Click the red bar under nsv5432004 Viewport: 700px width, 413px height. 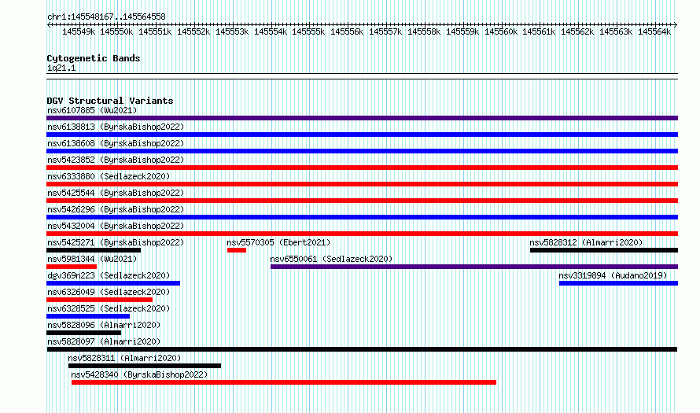(362, 234)
